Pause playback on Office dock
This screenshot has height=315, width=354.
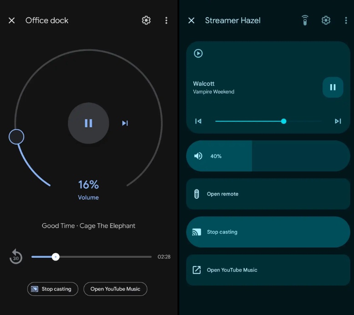[x=88, y=123]
